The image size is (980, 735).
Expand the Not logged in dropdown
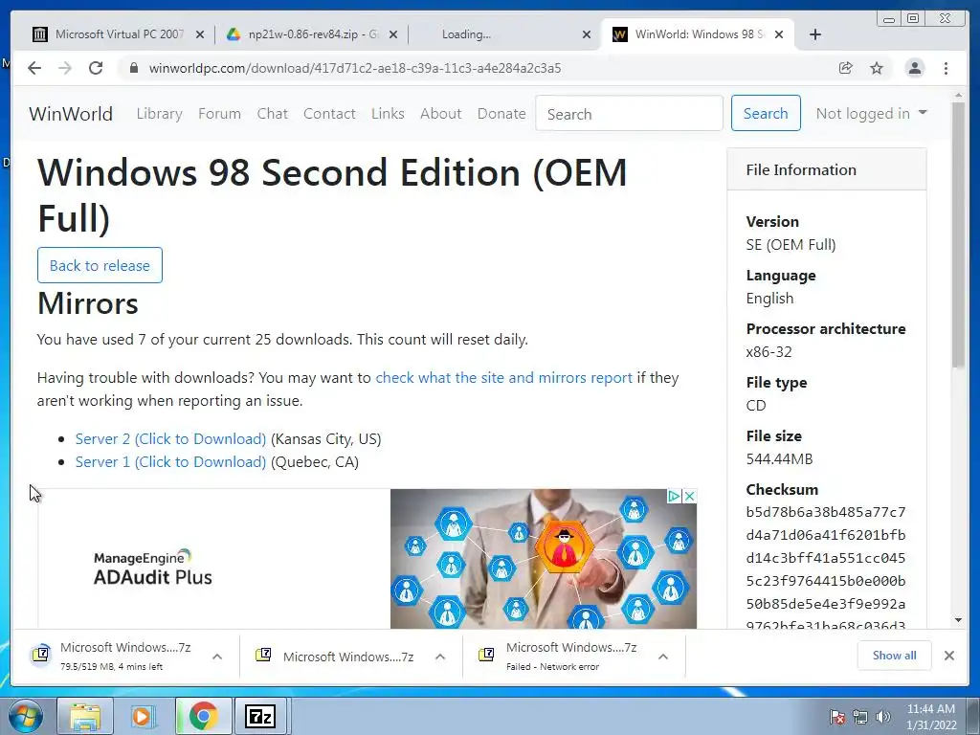(x=871, y=113)
